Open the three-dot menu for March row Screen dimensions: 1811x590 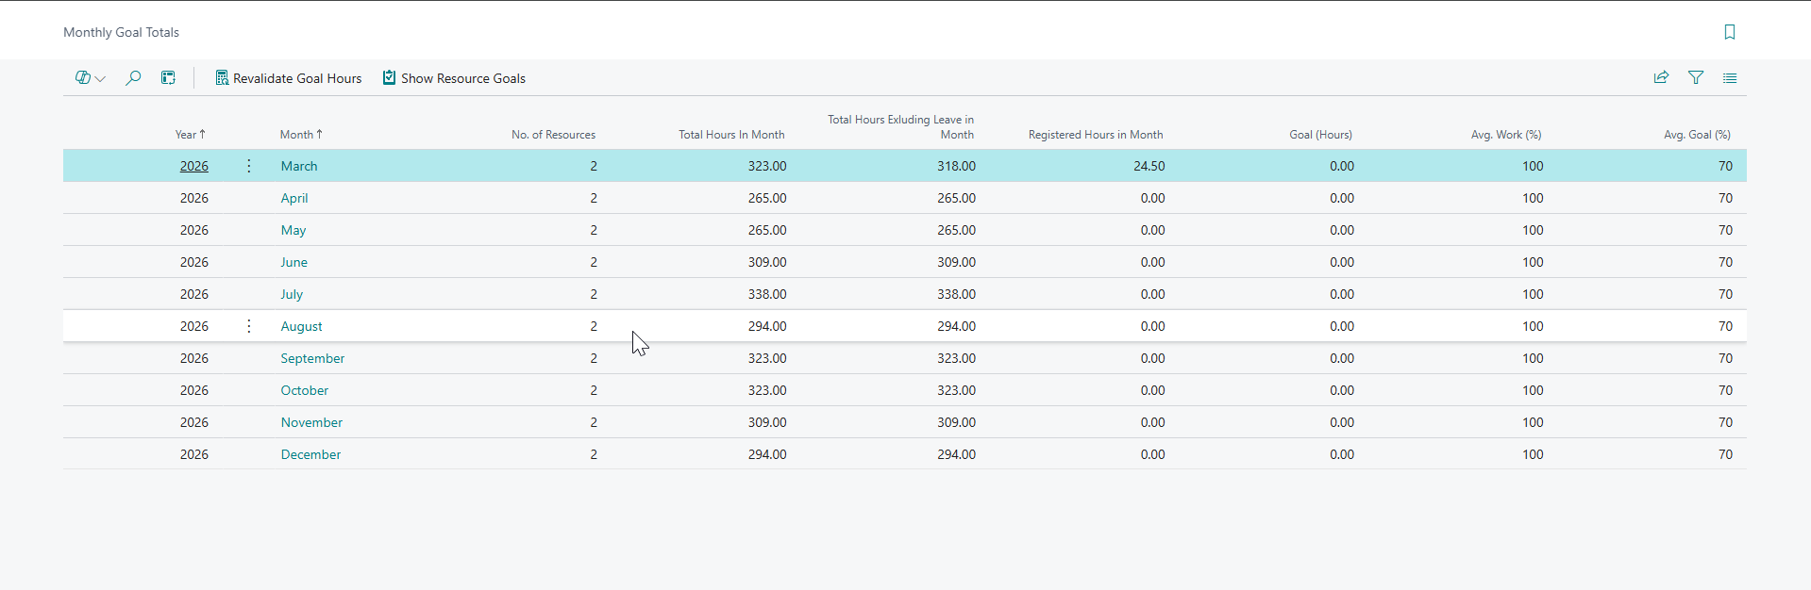click(249, 166)
